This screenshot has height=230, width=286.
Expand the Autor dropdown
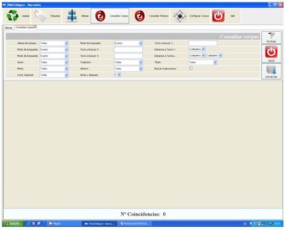(x=54, y=62)
